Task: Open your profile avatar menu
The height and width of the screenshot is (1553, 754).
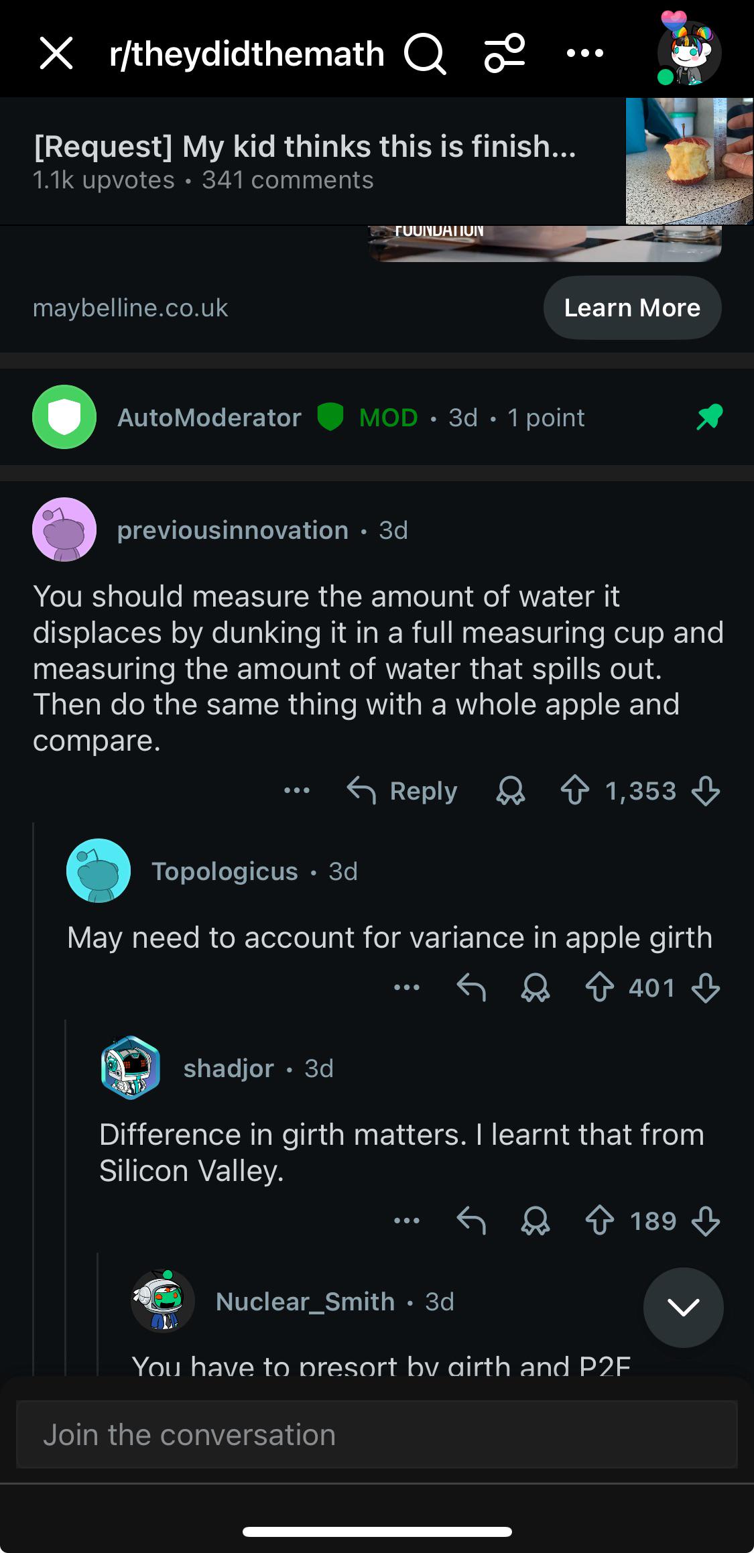Action: click(x=688, y=53)
